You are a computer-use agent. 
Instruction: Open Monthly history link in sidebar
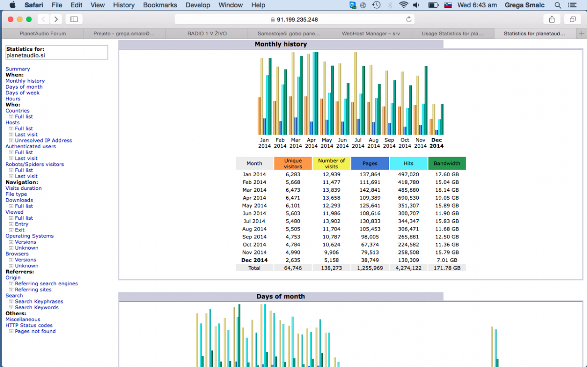click(x=25, y=81)
